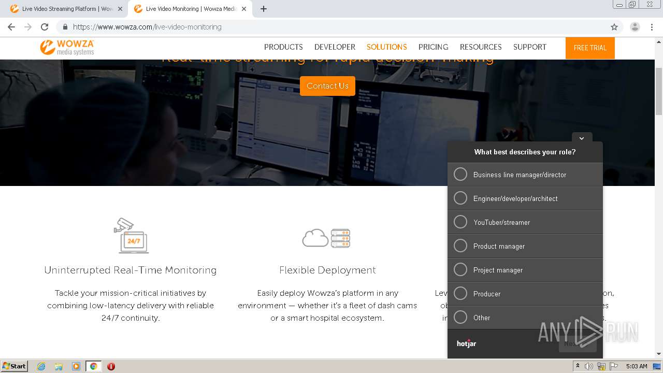This screenshot has height=373, width=663.
Task: Open the SOLUTIONS menu
Action: [x=387, y=47]
